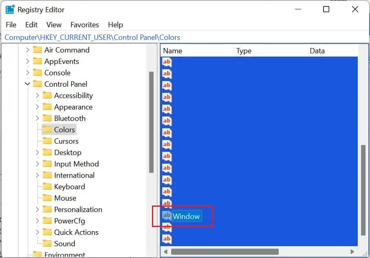This screenshot has width=370, height=258.
Task: Click the Desktop folder icon
Action: (x=48, y=152)
